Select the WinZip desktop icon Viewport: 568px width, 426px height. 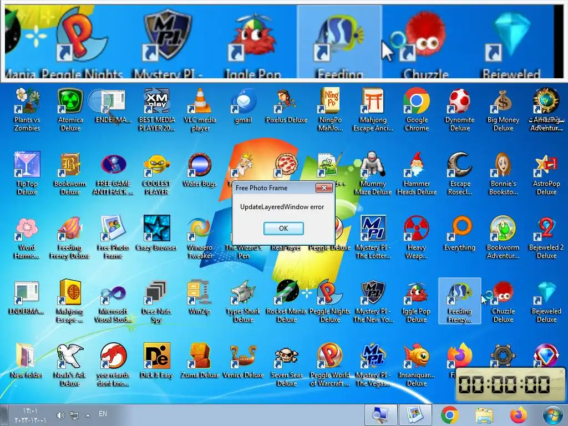[x=200, y=297]
